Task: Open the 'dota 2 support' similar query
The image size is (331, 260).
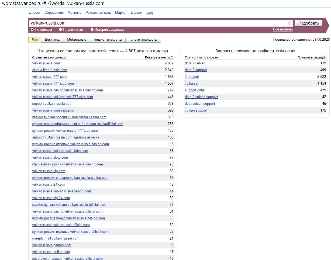Action: (x=196, y=70)
